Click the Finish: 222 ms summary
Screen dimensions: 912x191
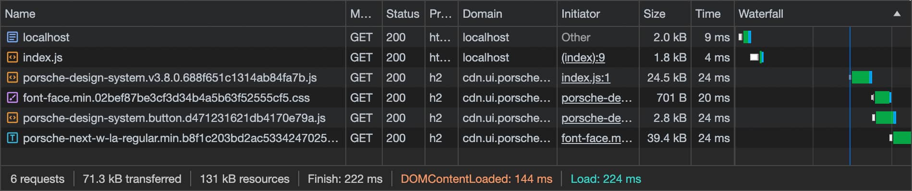(x=345, y=179)
